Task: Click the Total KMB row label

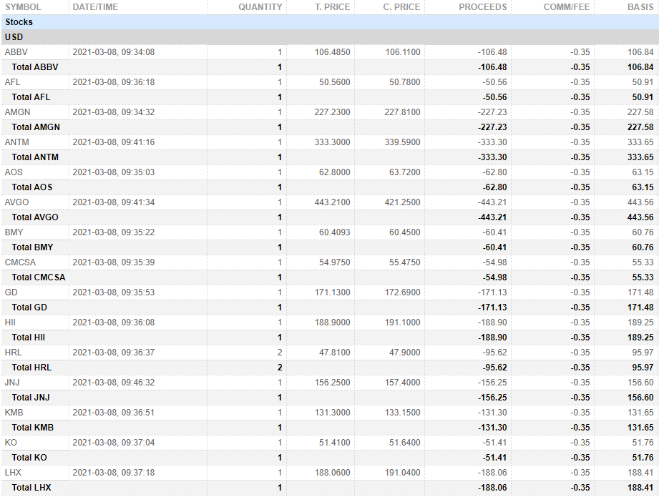Action: [33, 427]
